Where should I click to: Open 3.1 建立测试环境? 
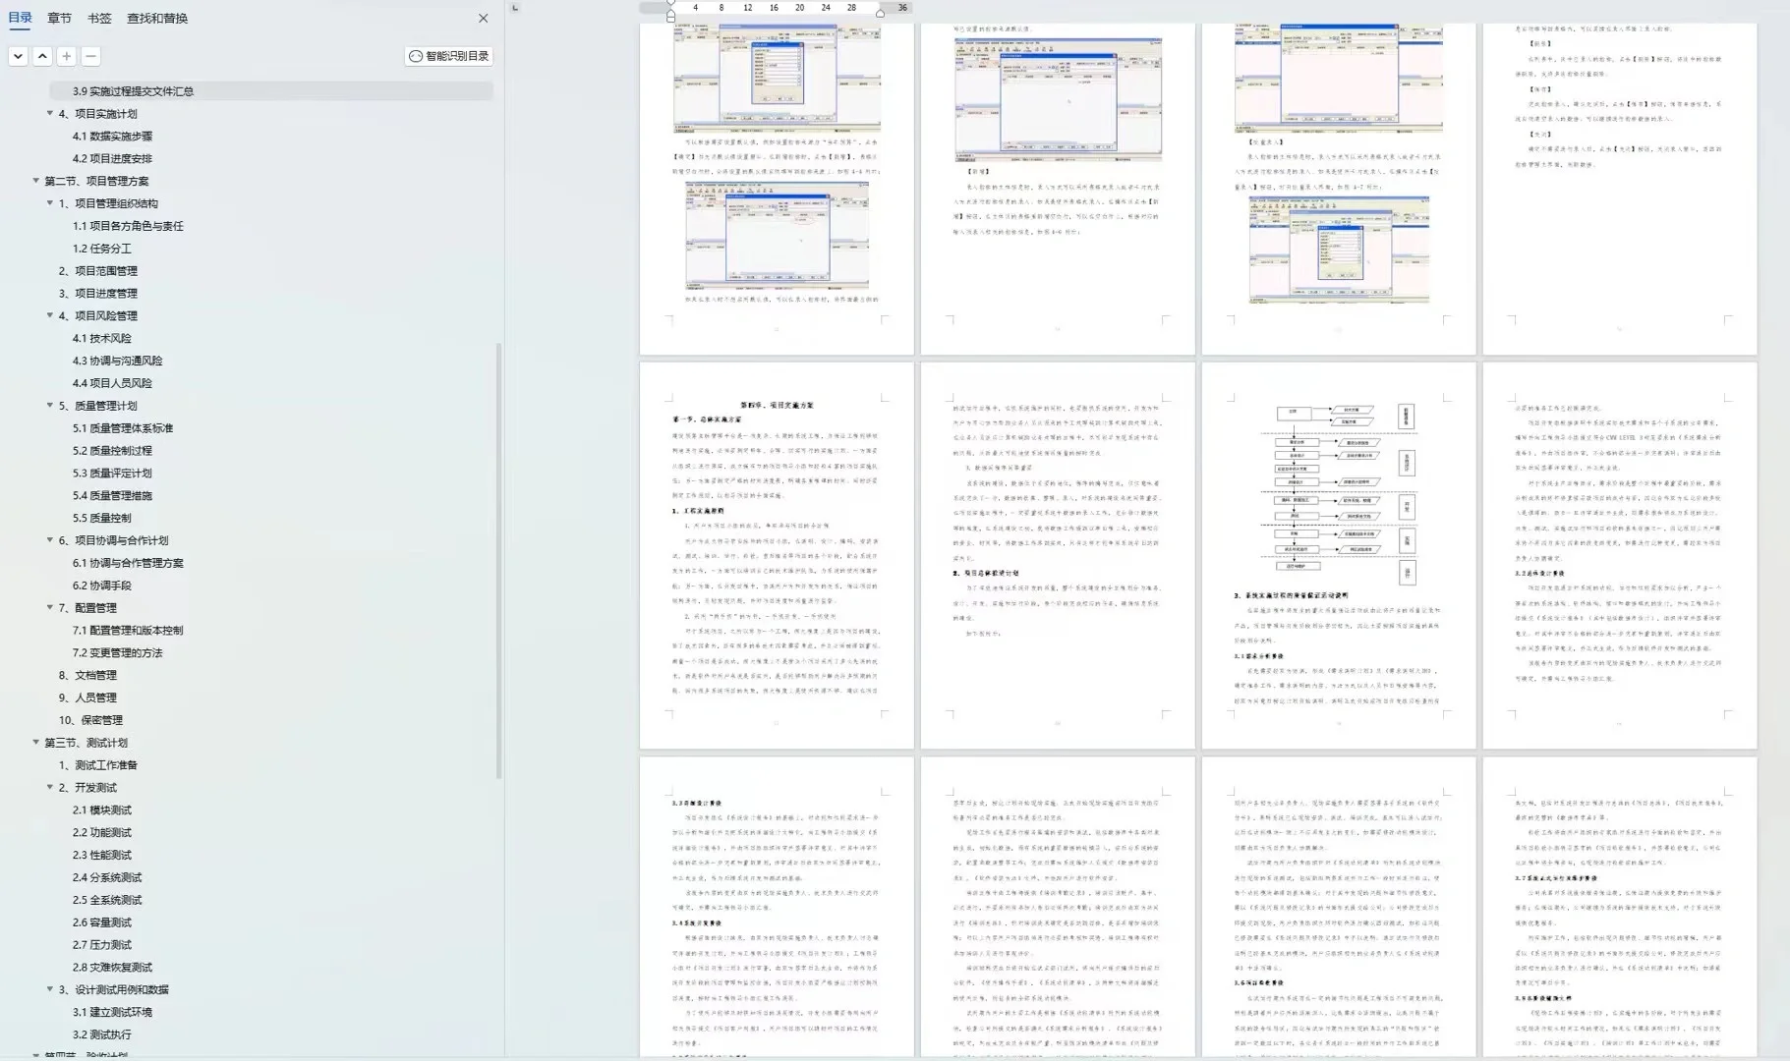112,1013
